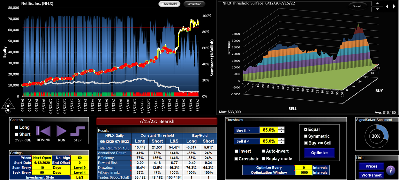Uncheck the Equal thresholds checkbox
Screen dimensions: 399x180
click(x=305, y=129)
